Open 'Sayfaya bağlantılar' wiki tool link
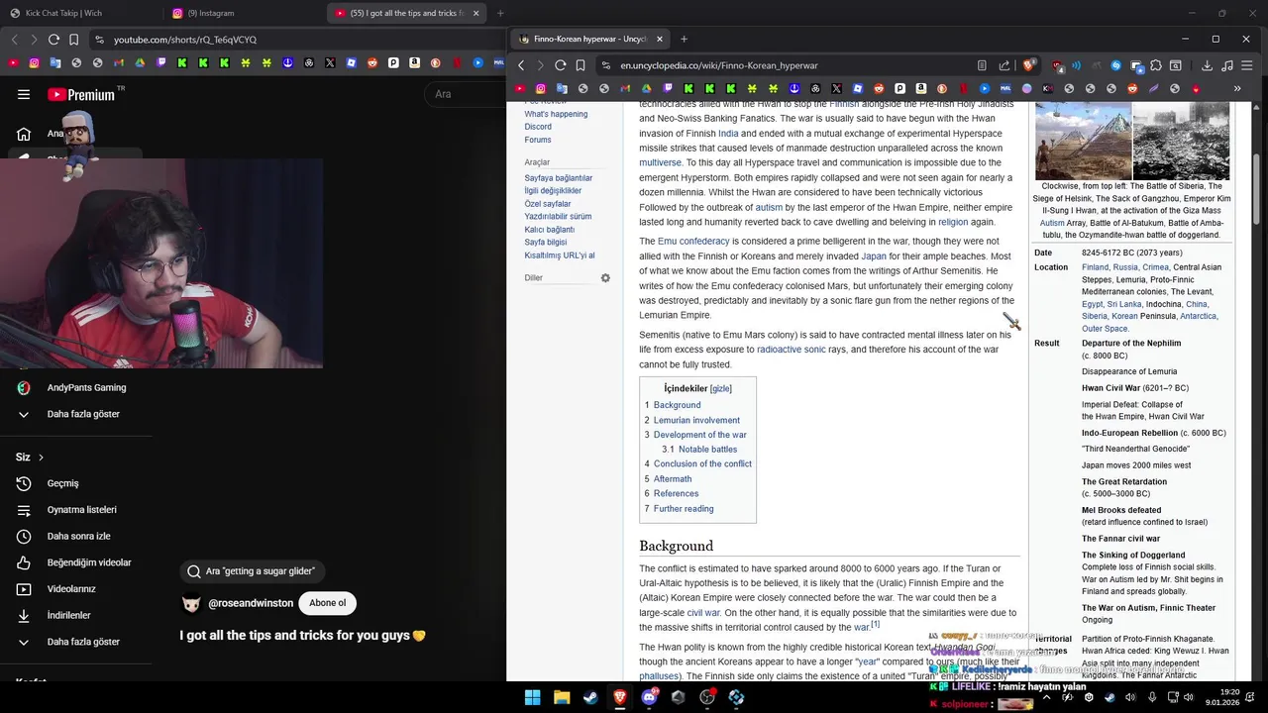Image resolution: width=1268 pixels, height=713 pixels. tap(559, 178)
